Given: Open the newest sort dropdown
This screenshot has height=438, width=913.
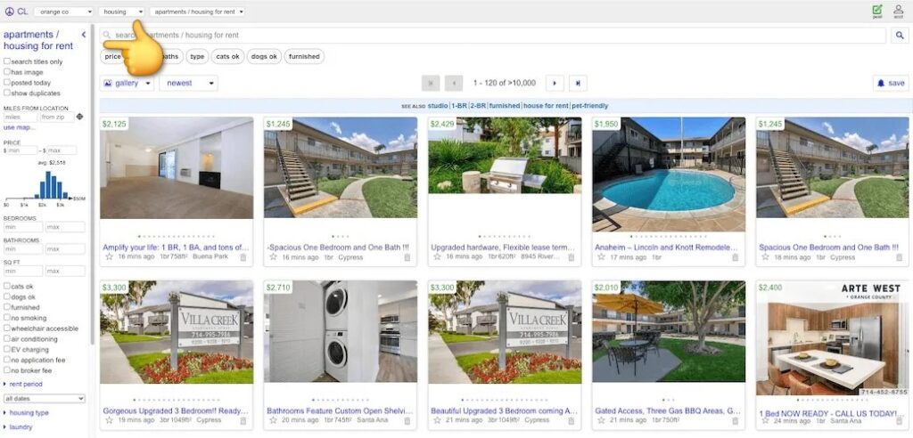Looking at the screenshot, I should (189, 83).
